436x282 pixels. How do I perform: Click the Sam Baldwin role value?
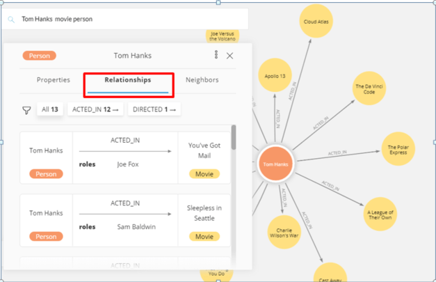[x=136, y=227]
